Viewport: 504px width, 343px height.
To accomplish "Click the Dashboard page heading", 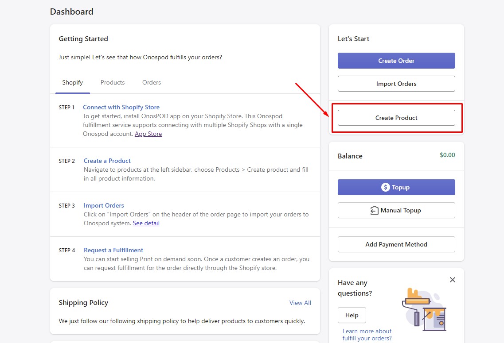I will 72,12.
